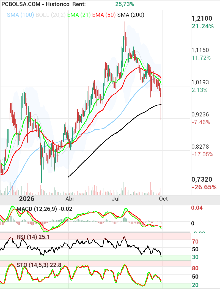Click the 2026 marker on time axis
The height and width of the screenshot is (289, 220).
27,199
